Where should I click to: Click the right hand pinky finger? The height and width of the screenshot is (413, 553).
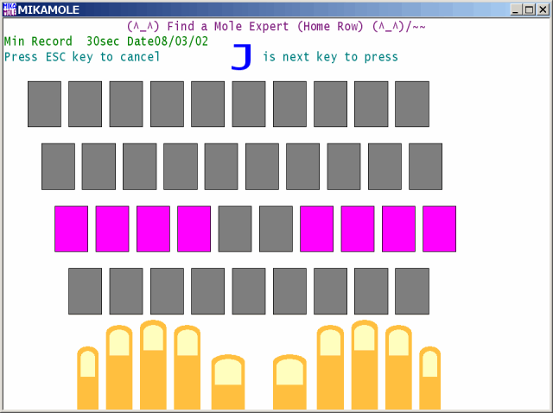click(429, 378)
